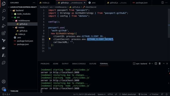Open the Extensions view

[3, 33]
